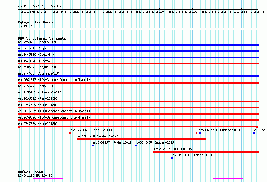Open nsv1124884 (Alsmadi2014) variant label

coord(90,130)
